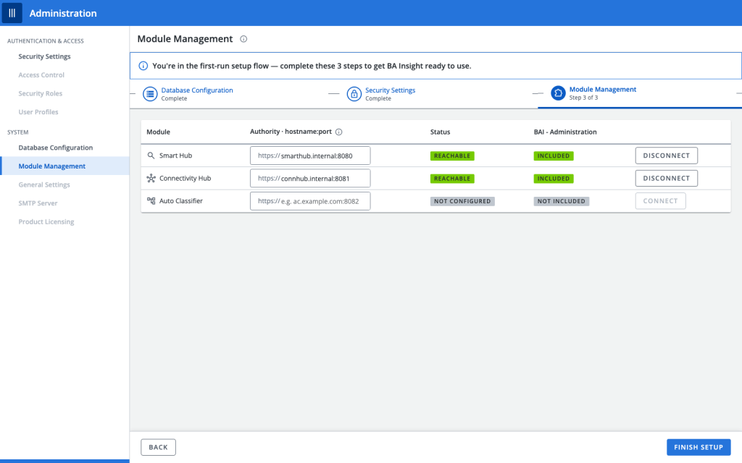This screenshot has height=463, width=742.
Task: Click the Auto Classifier icon
Action: point(151,201)
